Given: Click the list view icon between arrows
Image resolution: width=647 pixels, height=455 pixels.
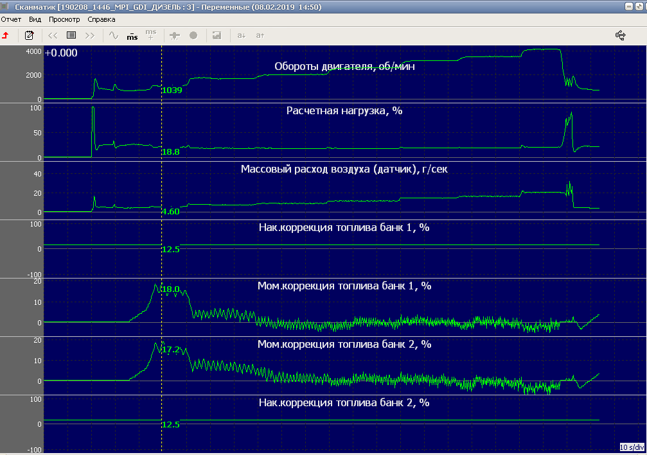Looking at the screenshot, I should coord(71,35).
